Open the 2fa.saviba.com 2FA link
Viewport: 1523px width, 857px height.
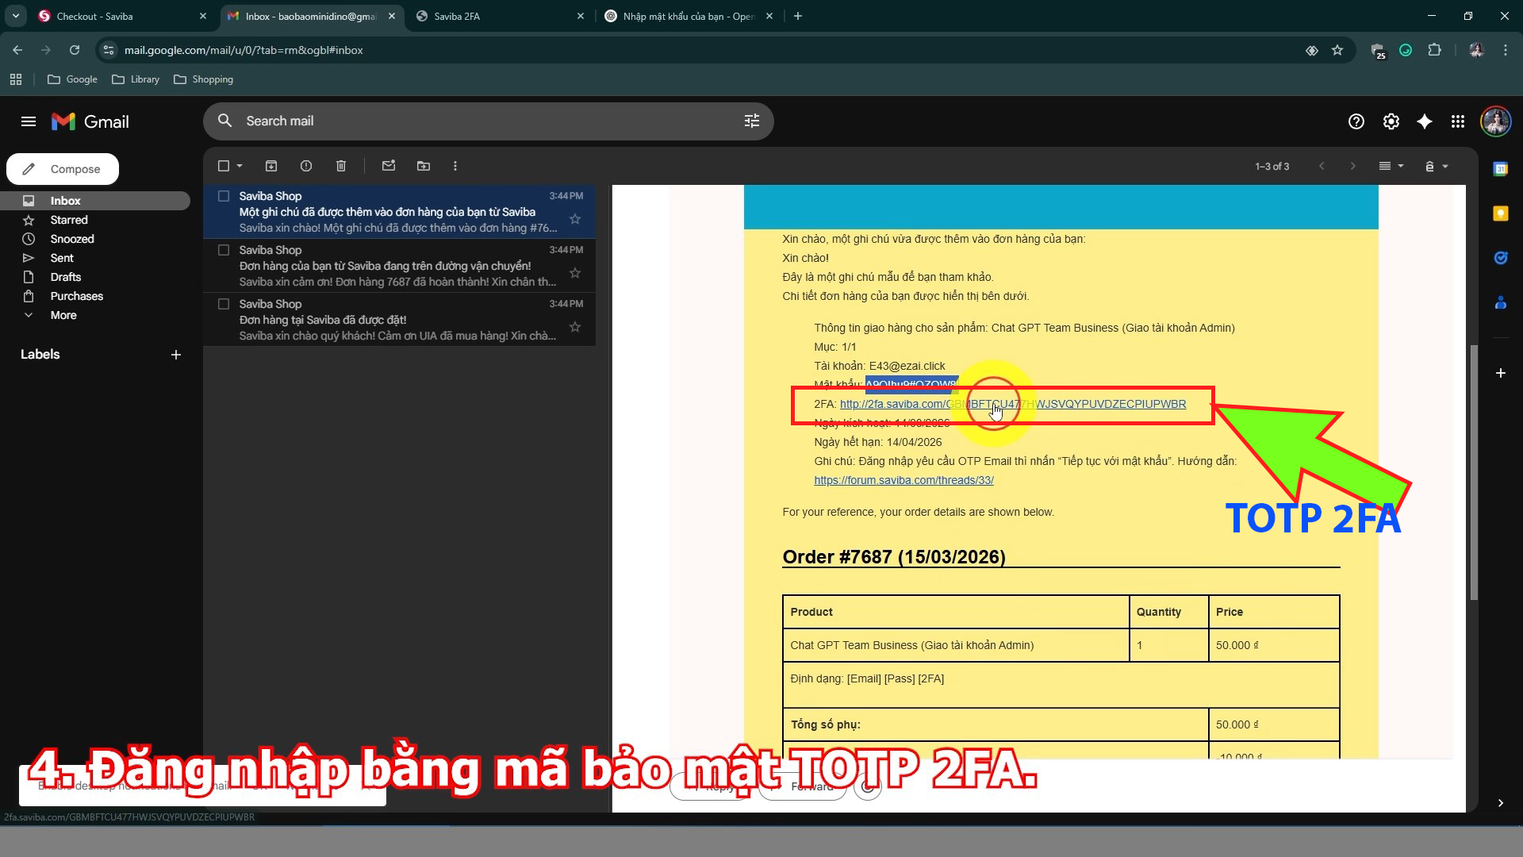1013,404
